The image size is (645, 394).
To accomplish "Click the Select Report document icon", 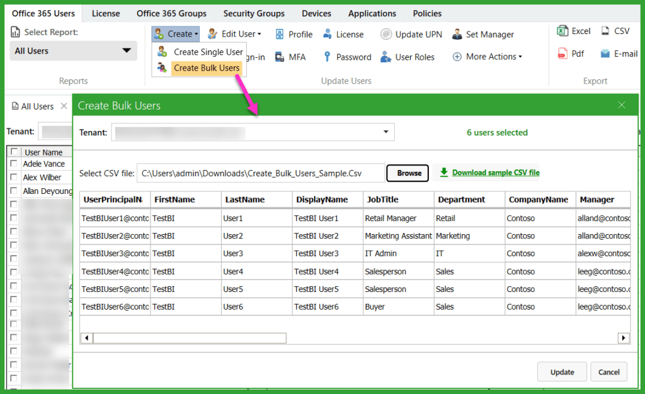I will pos(15,32).
